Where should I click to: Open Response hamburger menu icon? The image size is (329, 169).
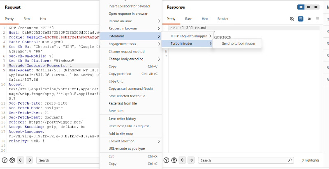point(317,19)
